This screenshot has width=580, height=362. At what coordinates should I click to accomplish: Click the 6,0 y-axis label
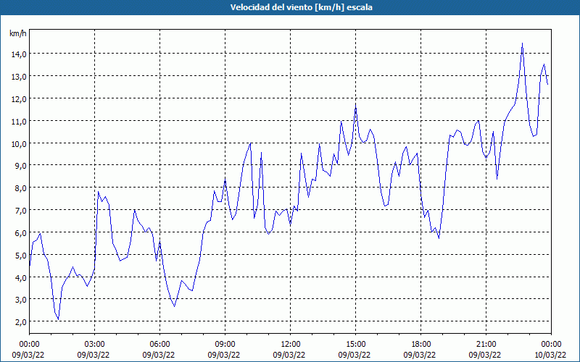pos(21,232)
